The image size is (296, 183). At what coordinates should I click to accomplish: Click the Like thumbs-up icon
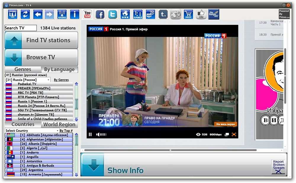[x=201, y=14]
